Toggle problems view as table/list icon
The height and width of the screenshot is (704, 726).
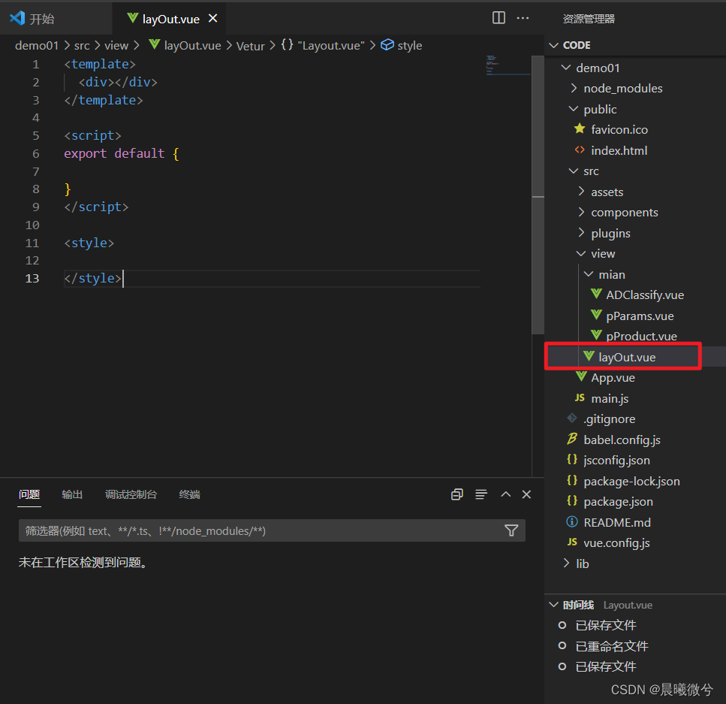pyautogui.click(x=481, y=494)
